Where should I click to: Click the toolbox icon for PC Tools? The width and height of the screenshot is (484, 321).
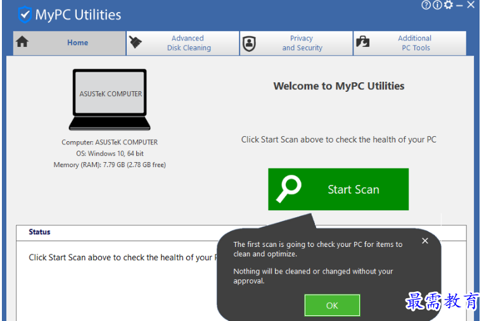click(x=363, y=42)
